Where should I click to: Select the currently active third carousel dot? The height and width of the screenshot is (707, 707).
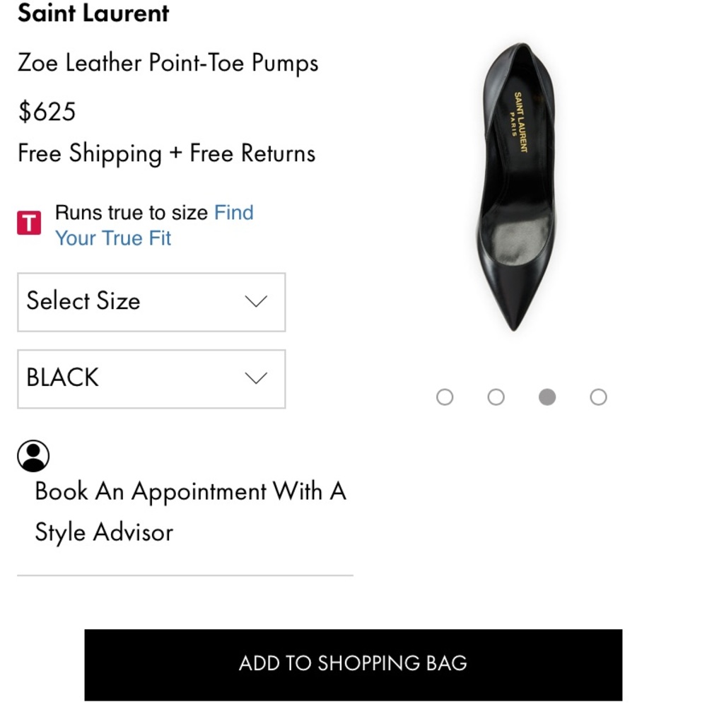(547, 397)
